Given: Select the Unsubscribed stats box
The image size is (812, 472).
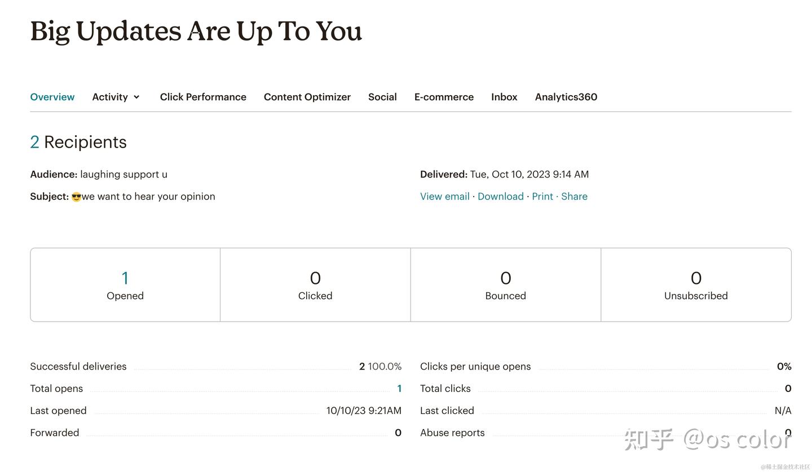Looking at the screenshot, I should [696, 285].
